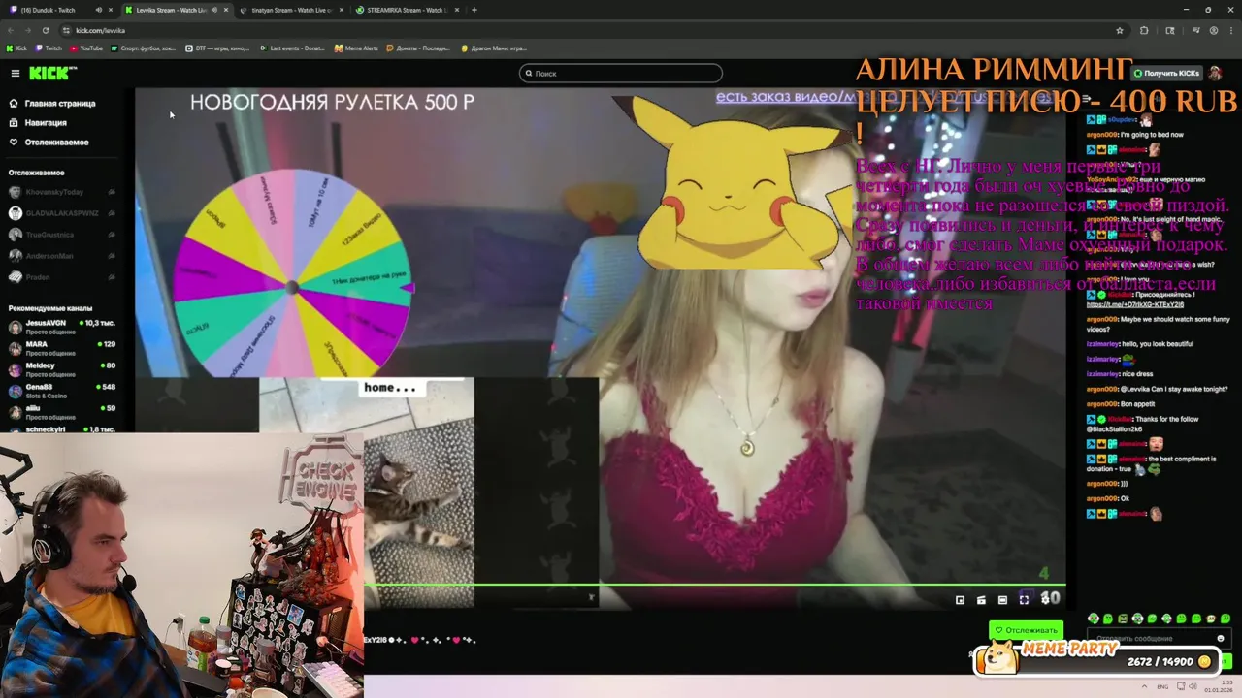This screenshot has height=698, width=1242.
Task: Open the emoji picker in chat input
Action: coord(1221,638)
